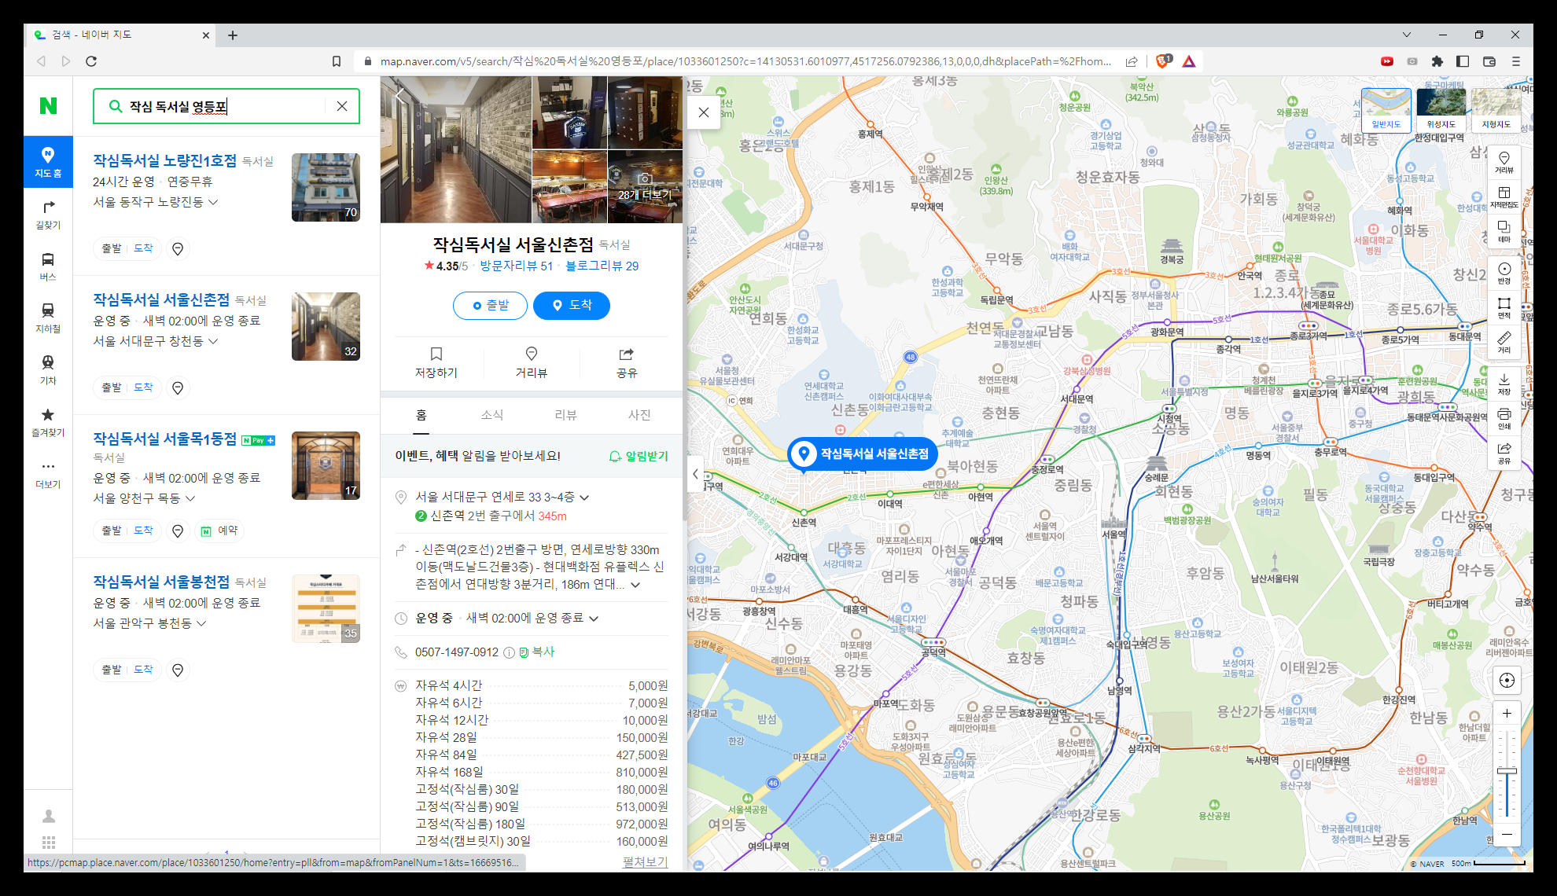Zoom in the map with plus button

(x=1507, y=714)
